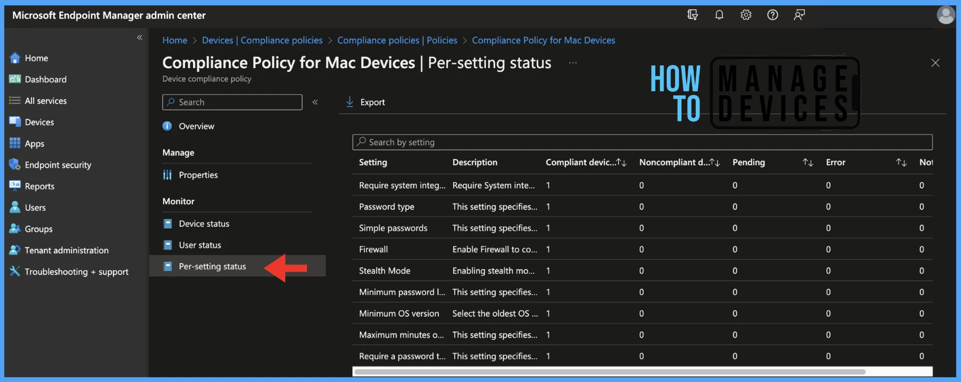Open Tenant administration in left nav

pyautogui.click(x=66, y=250)
